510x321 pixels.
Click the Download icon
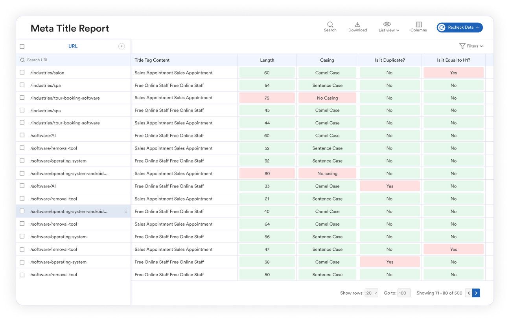357,24
